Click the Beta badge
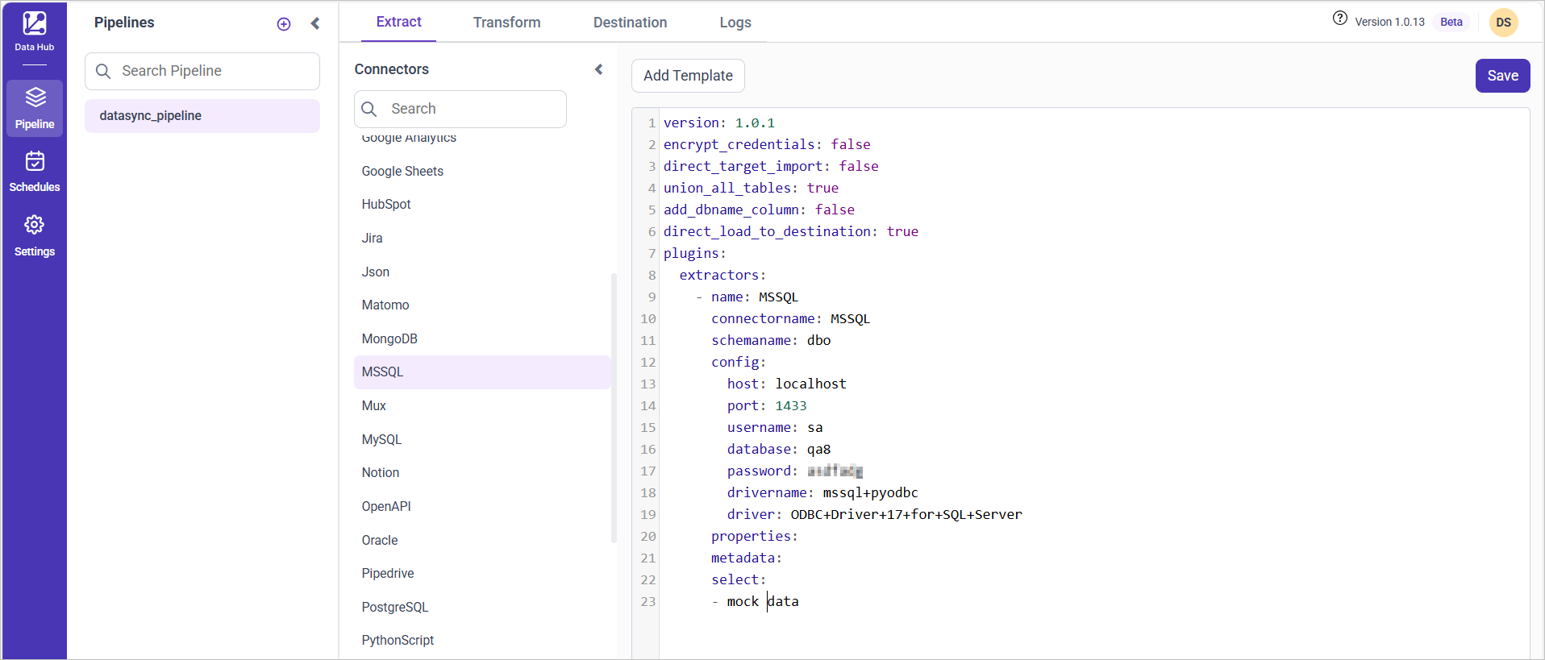 pyautogui.click(x=1451, y=23)
